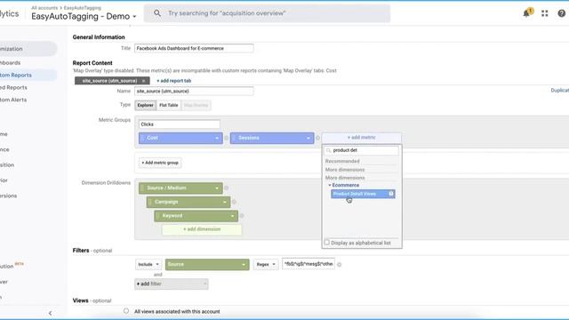
Task: Open Custom Reports in the sidebar
Action: (x=16, y=75)
